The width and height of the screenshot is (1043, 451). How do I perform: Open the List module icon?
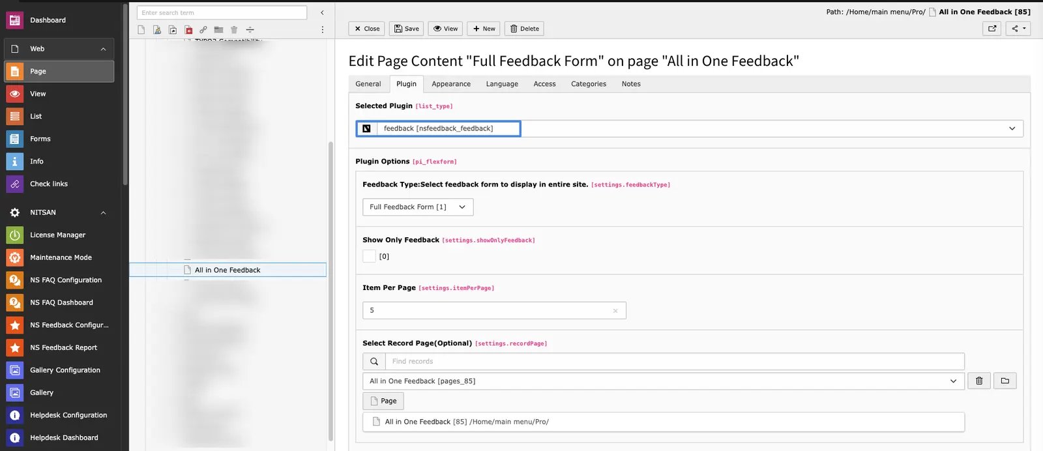coord(14,116)
